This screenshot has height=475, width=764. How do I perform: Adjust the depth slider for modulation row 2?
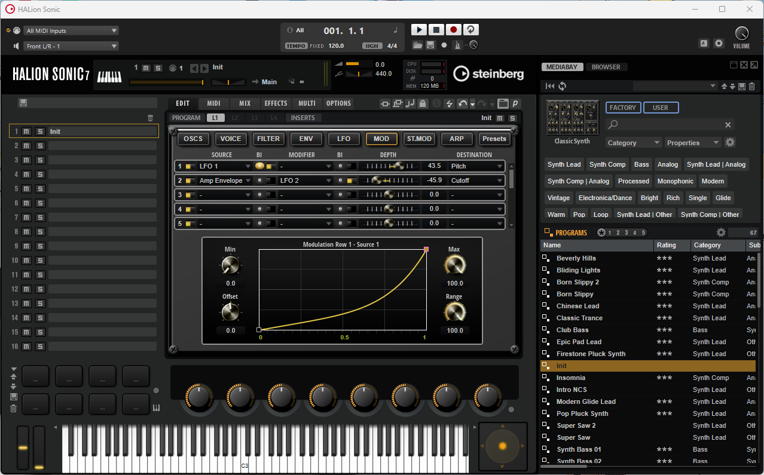point(390,180)
